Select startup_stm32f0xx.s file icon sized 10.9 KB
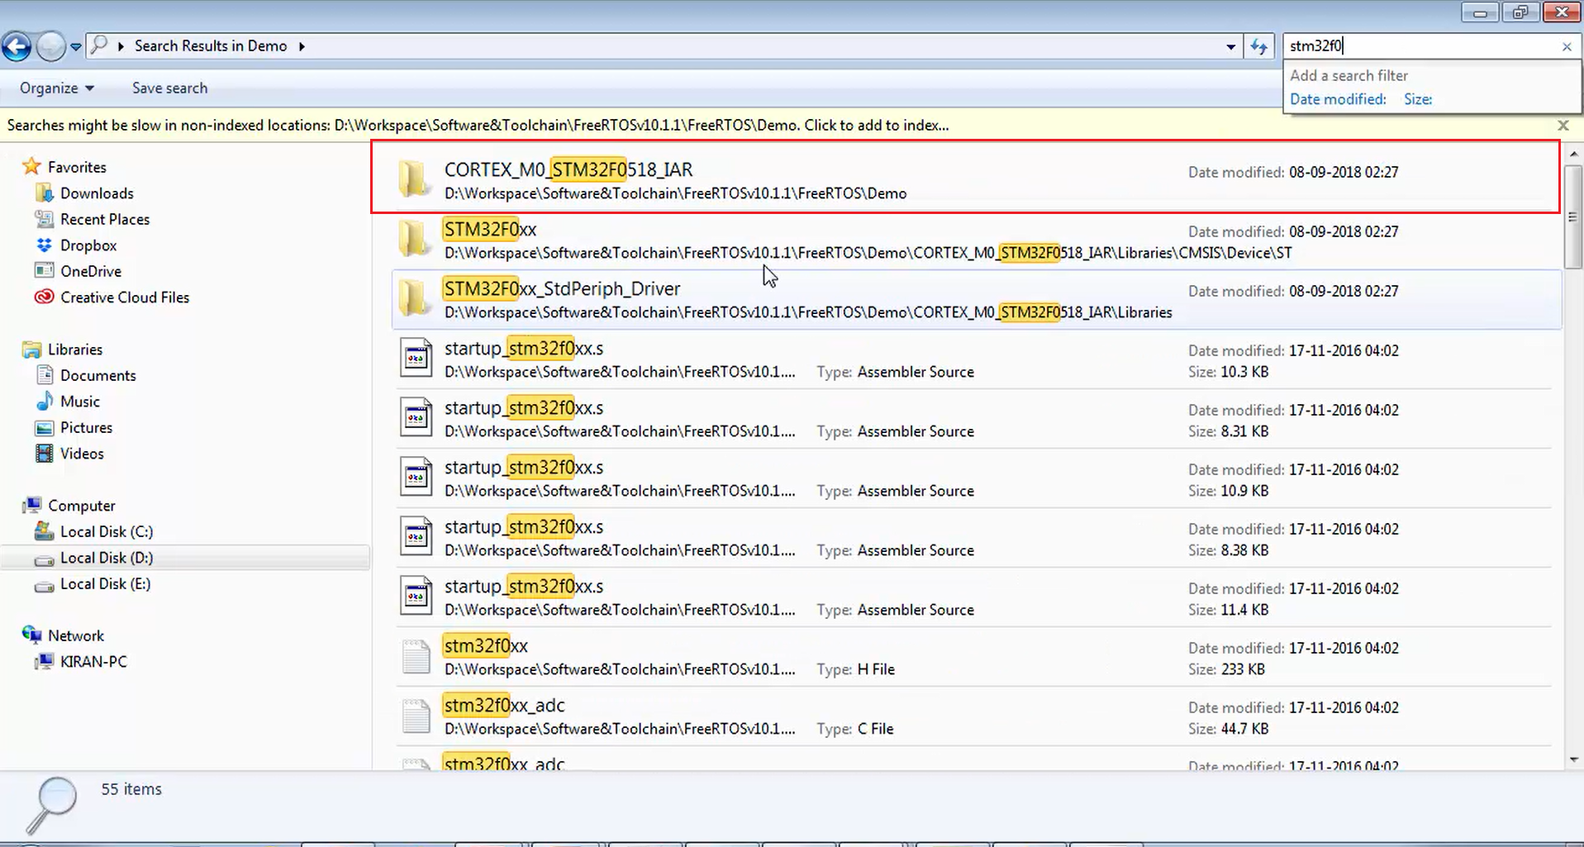Image resolution: width=1584 pixels, height=847 pixels. (x=416, y=477)
